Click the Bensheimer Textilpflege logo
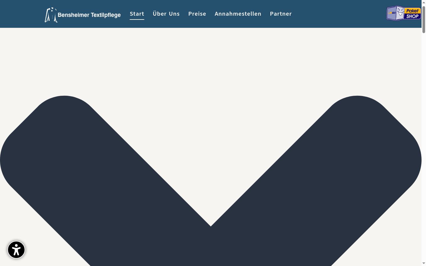The width and height of the screenshot is (426, 266). click(83, 15)
